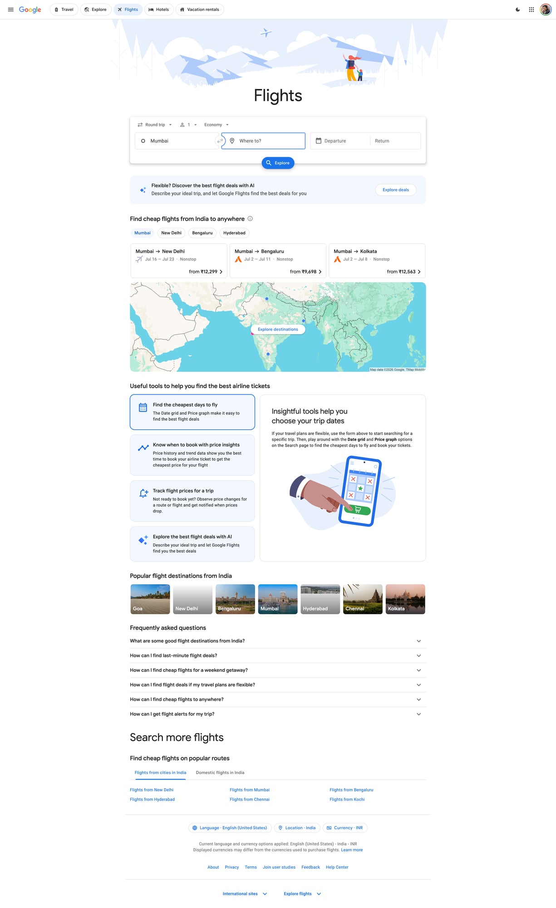This screenshot has height=908, width=556.
Task: Open the Google apps grid
Action: pos(531,10)
